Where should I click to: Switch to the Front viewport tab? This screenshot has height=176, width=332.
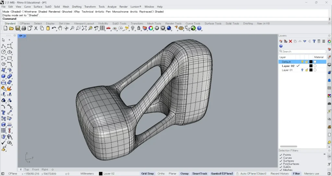click(x=35, y=170)
